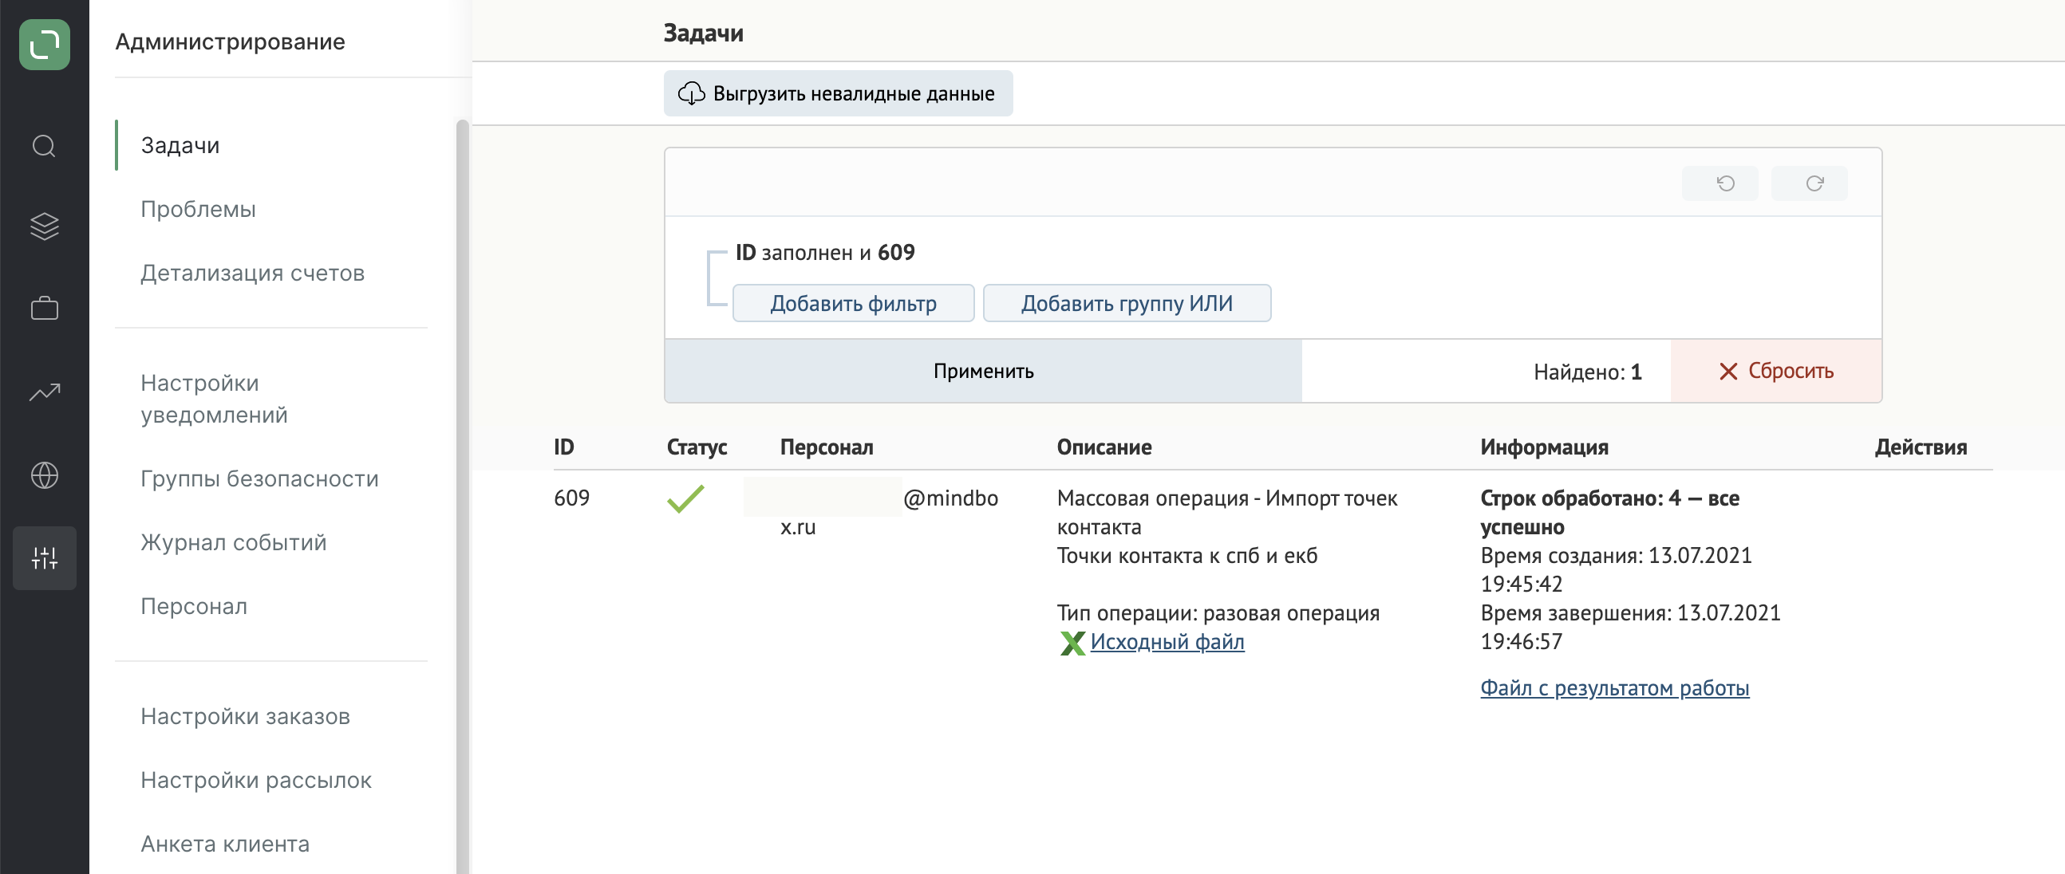Open Журнал событий menu item

coord(233,542)
